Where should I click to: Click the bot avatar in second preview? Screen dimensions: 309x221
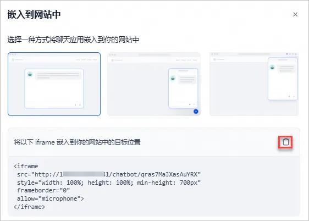pyautogui.click(x=173, y=78)
